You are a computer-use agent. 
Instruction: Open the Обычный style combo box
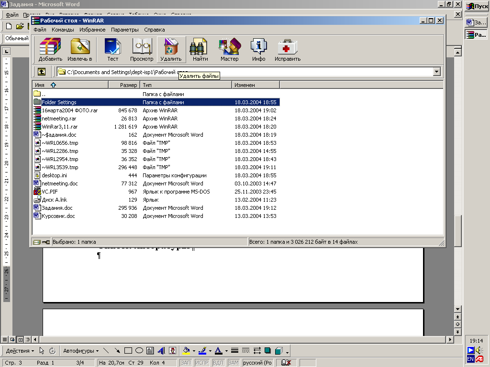point(16,38)
